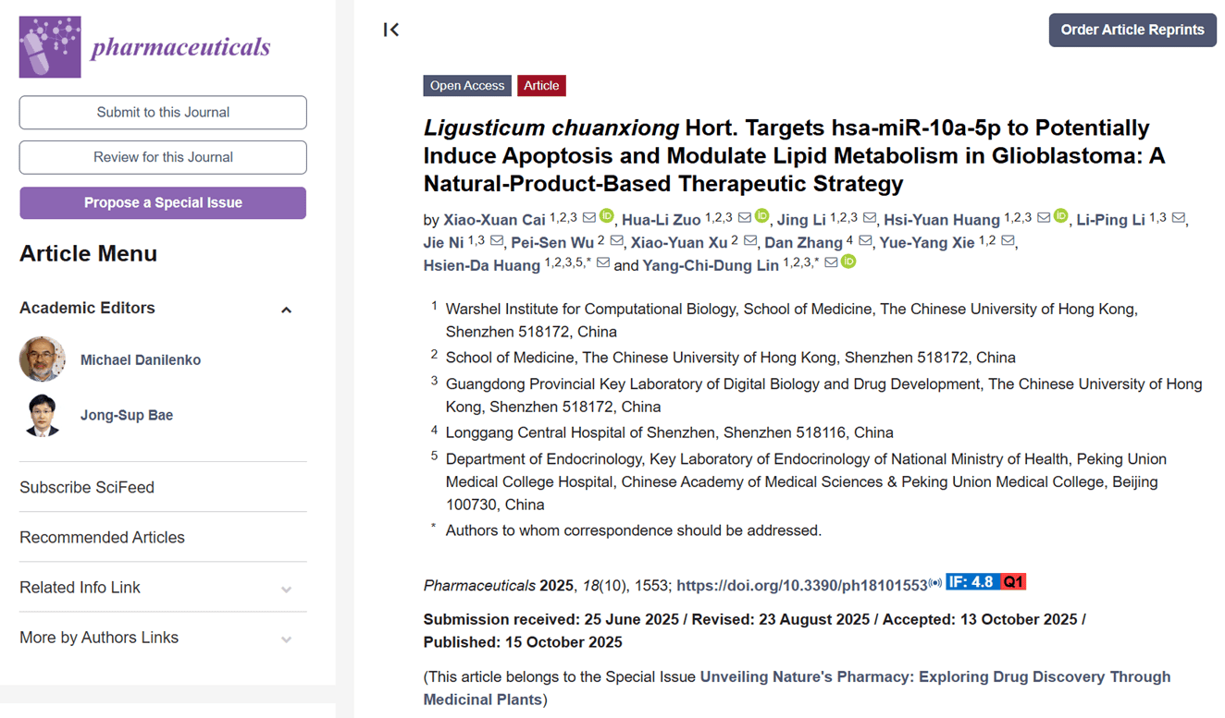This screenshot has height=718, width=1225.
Task: Click the Order Article Reprints button
Action: (x=1132, y=30)
